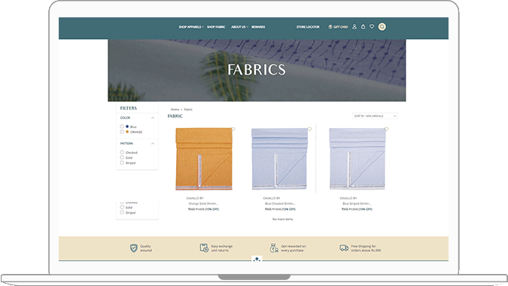Screen dimensions: 508x286
Task: Open the orange solid fabric thumbnail
Action: [204, 159]
